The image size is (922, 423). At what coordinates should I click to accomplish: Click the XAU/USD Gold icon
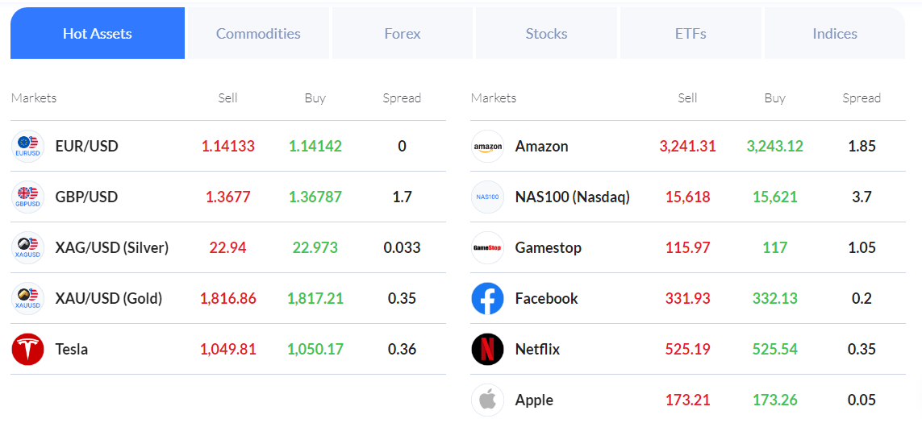pyautogui.click(x=28, y=299)
